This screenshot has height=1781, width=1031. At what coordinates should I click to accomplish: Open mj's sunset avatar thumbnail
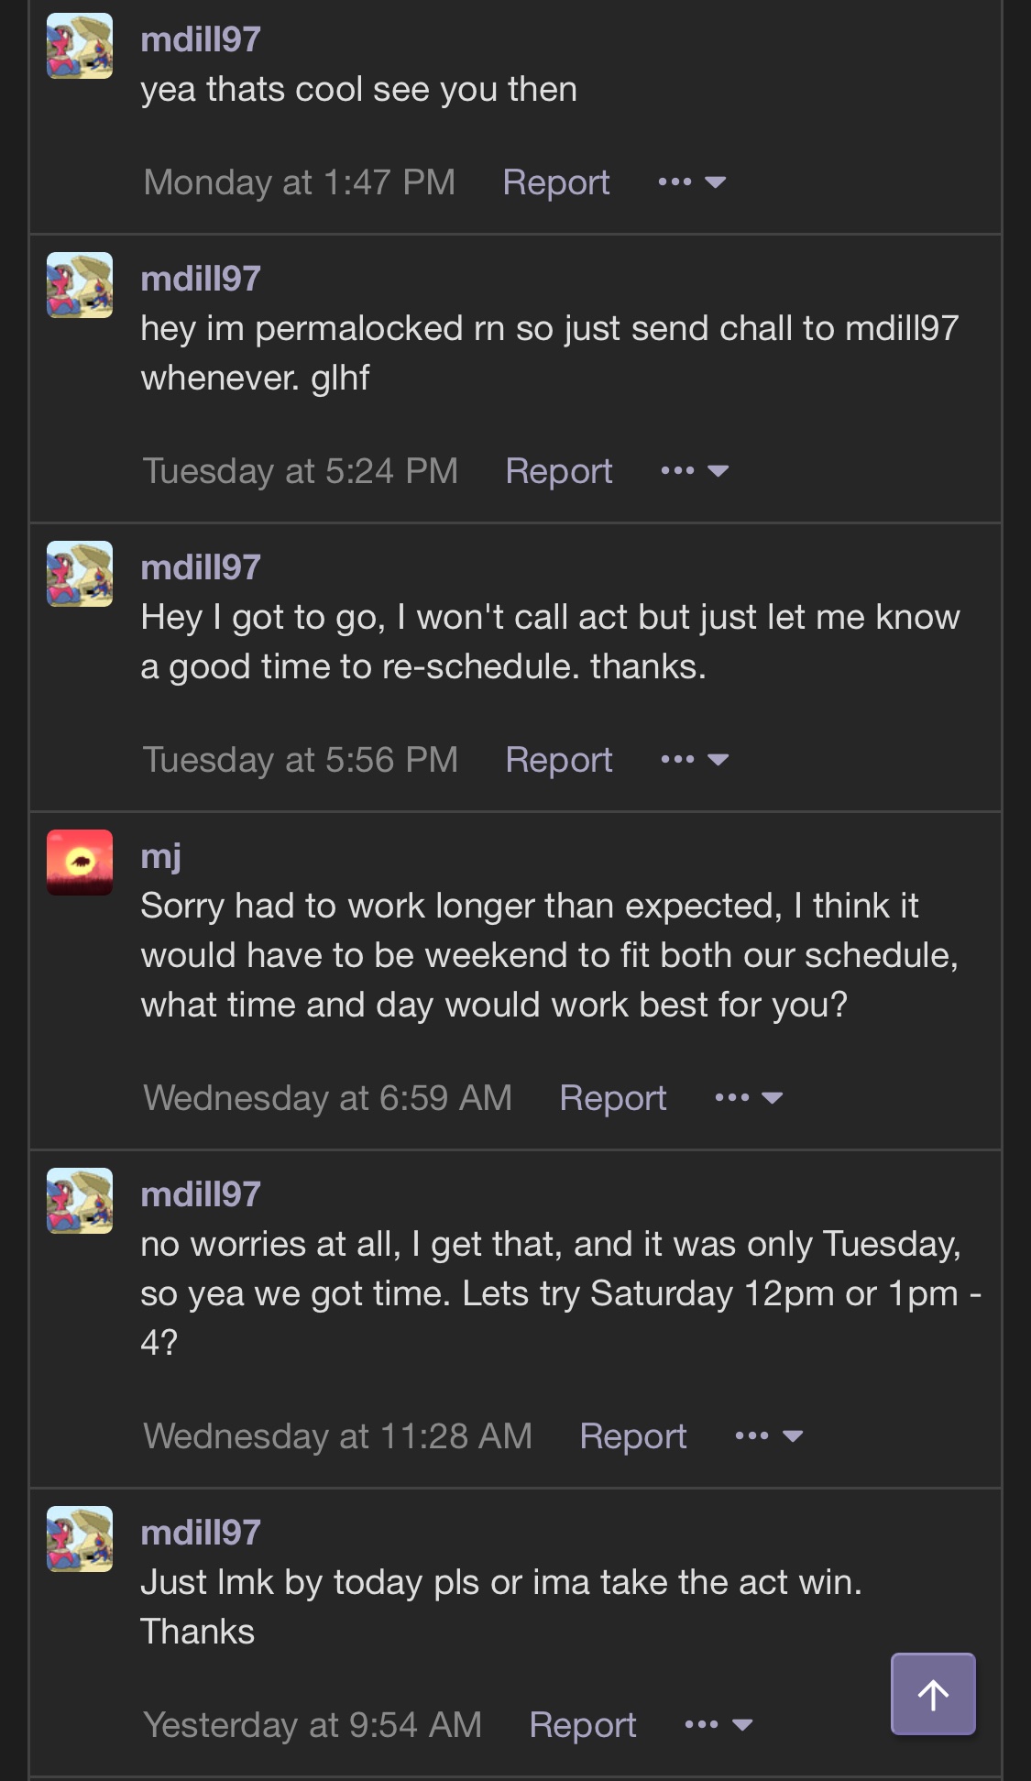[x=80, y=862]
